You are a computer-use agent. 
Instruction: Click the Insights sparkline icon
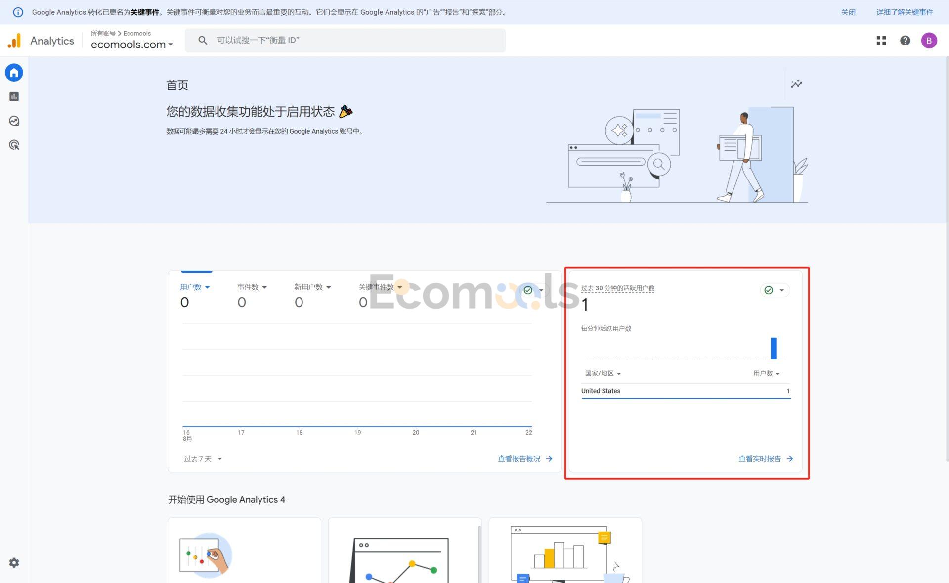[796, 84]
